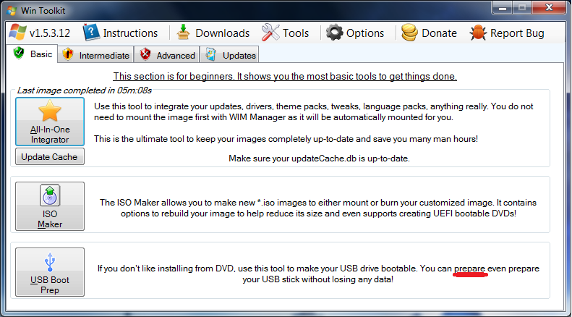This screenshot has height=317, width=572.
Task: Click the gold star Integrator icon
Action: coord(50,111)
